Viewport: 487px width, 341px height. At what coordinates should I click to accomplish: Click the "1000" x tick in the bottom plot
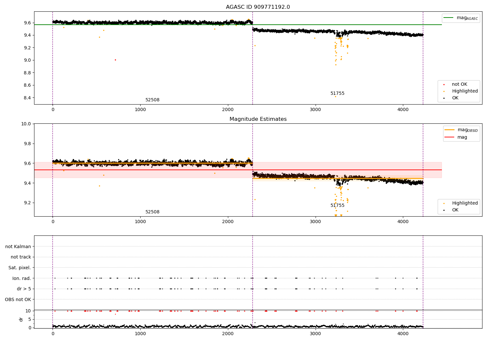pos(140,334)
